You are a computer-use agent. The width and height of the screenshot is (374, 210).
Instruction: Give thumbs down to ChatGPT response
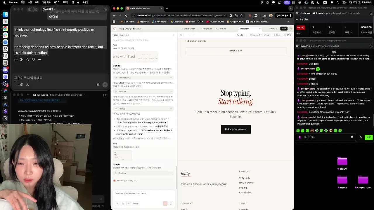33,60
